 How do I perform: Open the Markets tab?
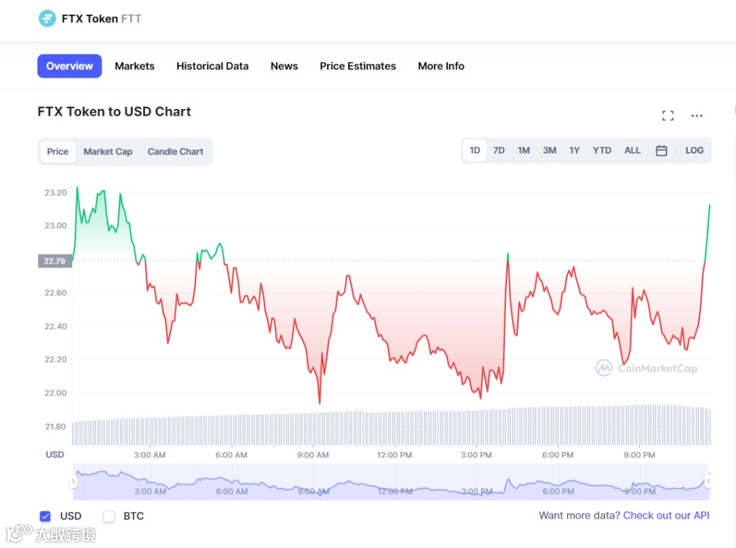pos(135,66)
